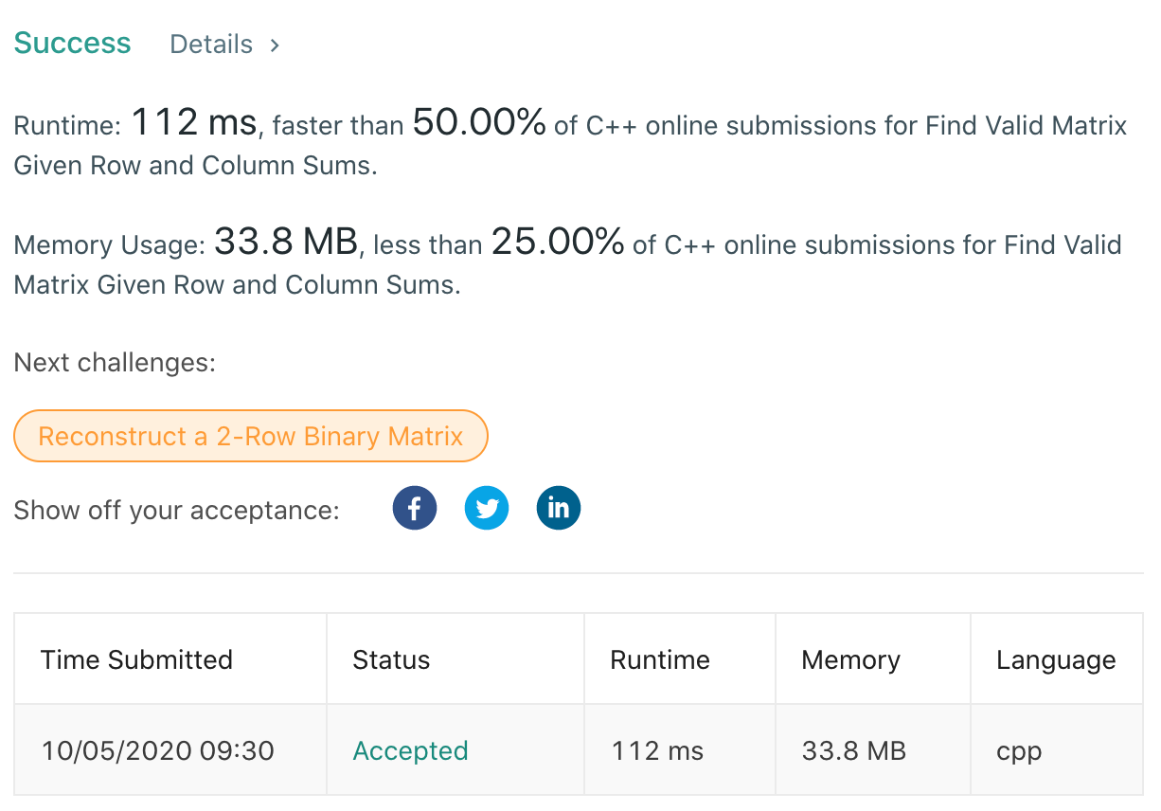Click the 50.00% runtime percentile text
1161x811 pixels.
[479, 123]
